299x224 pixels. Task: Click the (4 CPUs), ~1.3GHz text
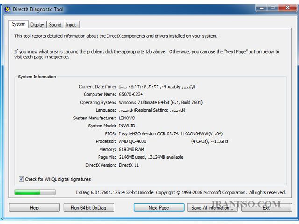pyautogui.click(x=210, y=141)
